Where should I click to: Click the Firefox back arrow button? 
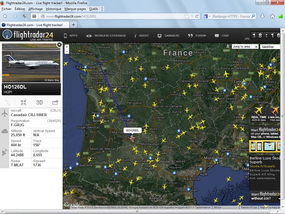pyautogui.click(x=5, y=16)
